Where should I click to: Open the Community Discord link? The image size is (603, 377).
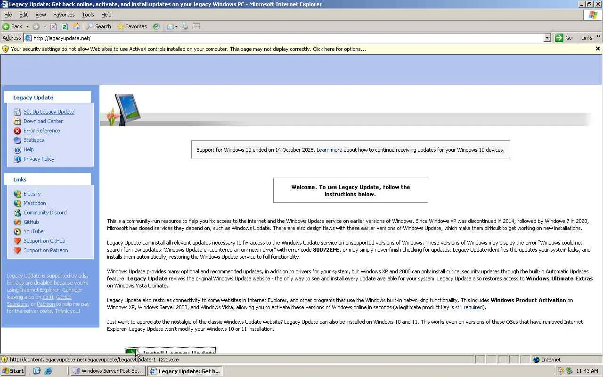pyautogui.click(x=45, y=213)
